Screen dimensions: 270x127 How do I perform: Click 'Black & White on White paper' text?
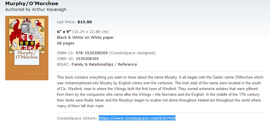[85, 37]
